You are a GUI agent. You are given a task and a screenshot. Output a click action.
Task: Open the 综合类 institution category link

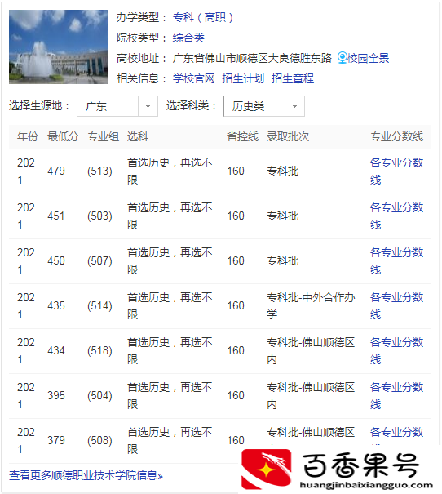point(188,38)
